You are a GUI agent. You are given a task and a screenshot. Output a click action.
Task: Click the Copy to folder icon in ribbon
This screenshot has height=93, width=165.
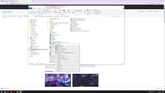point(60,11)
